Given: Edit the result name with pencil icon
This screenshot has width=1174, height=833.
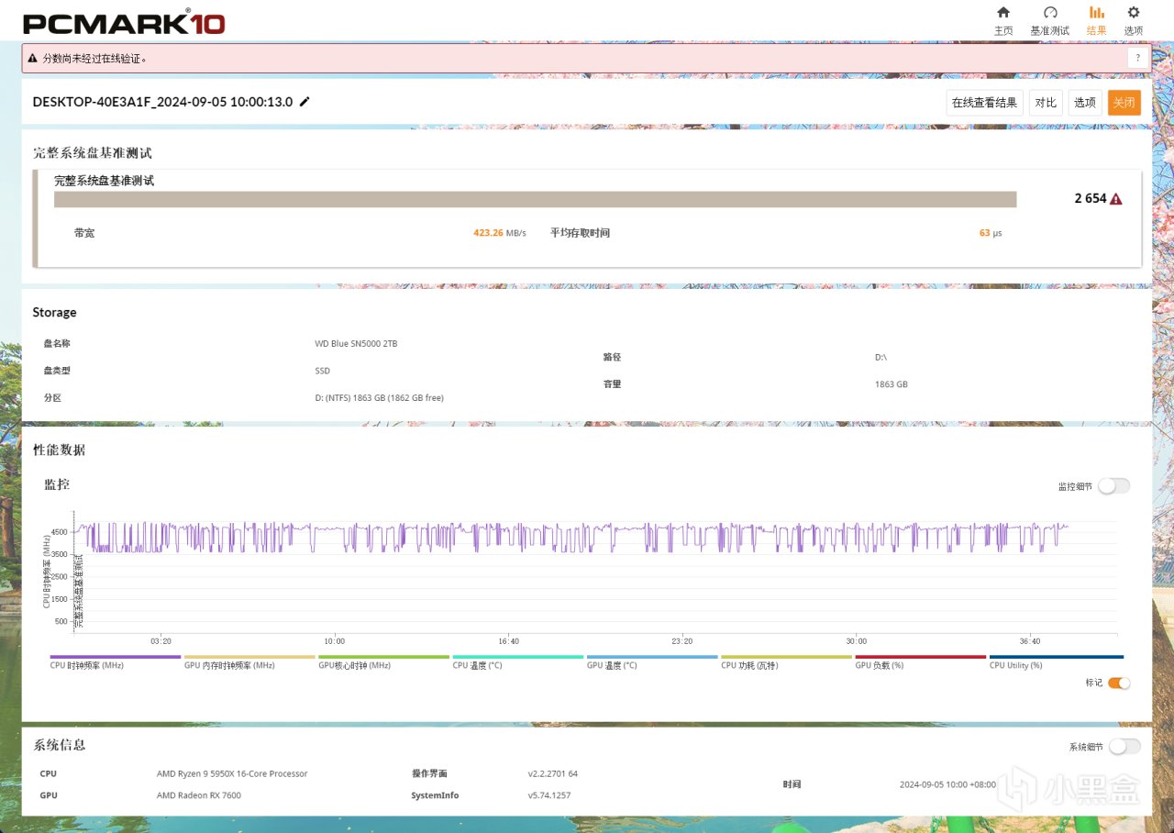Looking at the screenshot, I should (x=305, y=102).
